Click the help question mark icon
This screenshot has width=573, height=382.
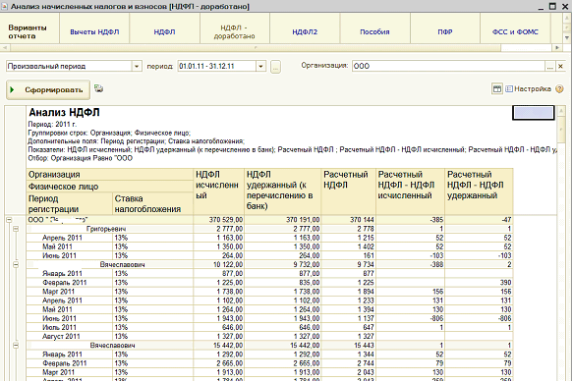[559, 88]
